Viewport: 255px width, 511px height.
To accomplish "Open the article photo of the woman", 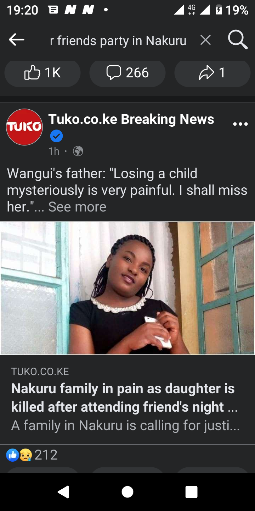I will [x=127, y=288].
